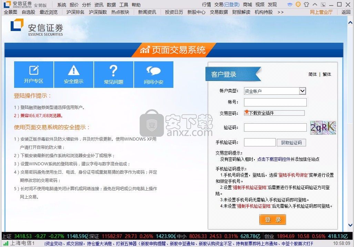Focus the 验证码 input field
This screenshot has height=247, width=354.
pyautogui.click(x=275, y=127)
